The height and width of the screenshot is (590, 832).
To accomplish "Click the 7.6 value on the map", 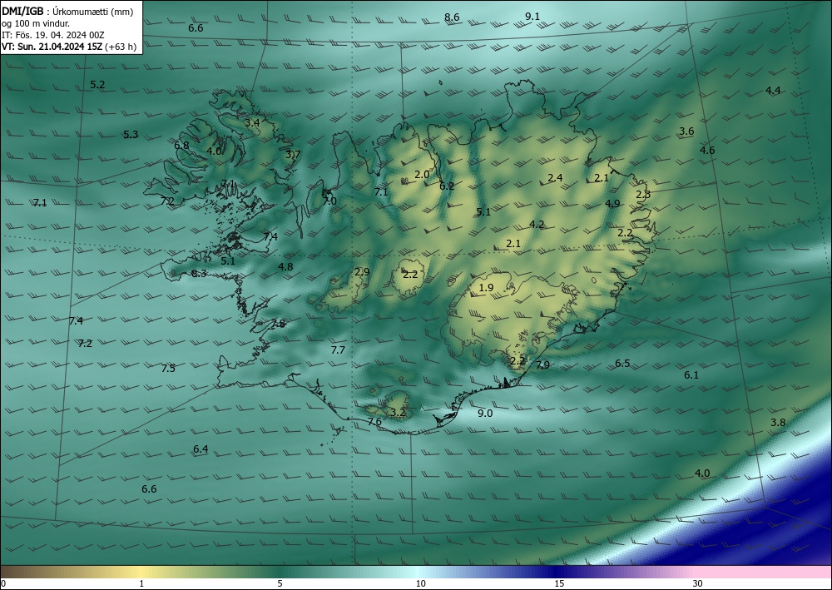I will click(x=374, y=421).
